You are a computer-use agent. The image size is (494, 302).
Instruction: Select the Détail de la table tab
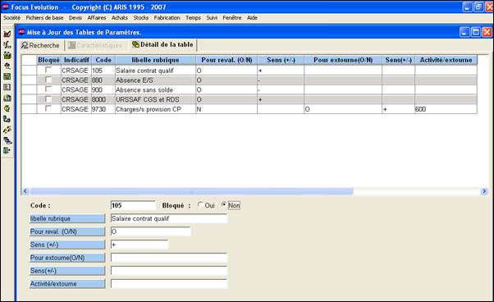click(162, 44)
